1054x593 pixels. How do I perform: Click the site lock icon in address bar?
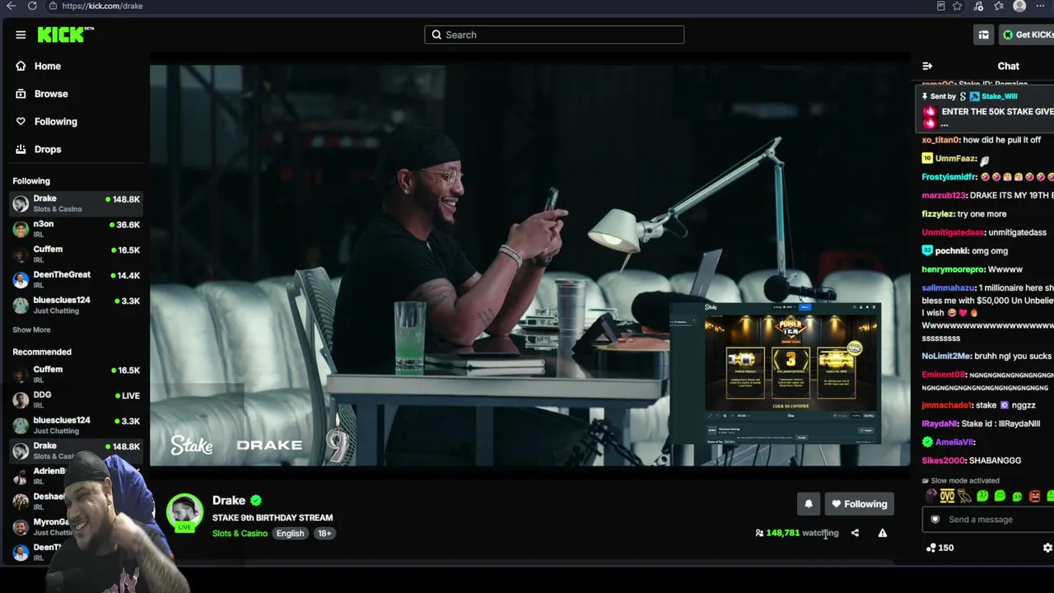pos(53,6)
